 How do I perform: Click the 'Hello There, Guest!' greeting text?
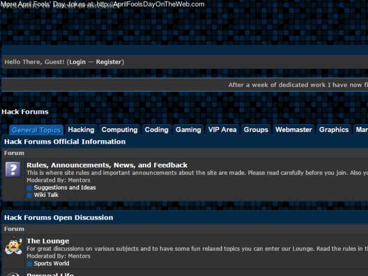click(34, 62)
